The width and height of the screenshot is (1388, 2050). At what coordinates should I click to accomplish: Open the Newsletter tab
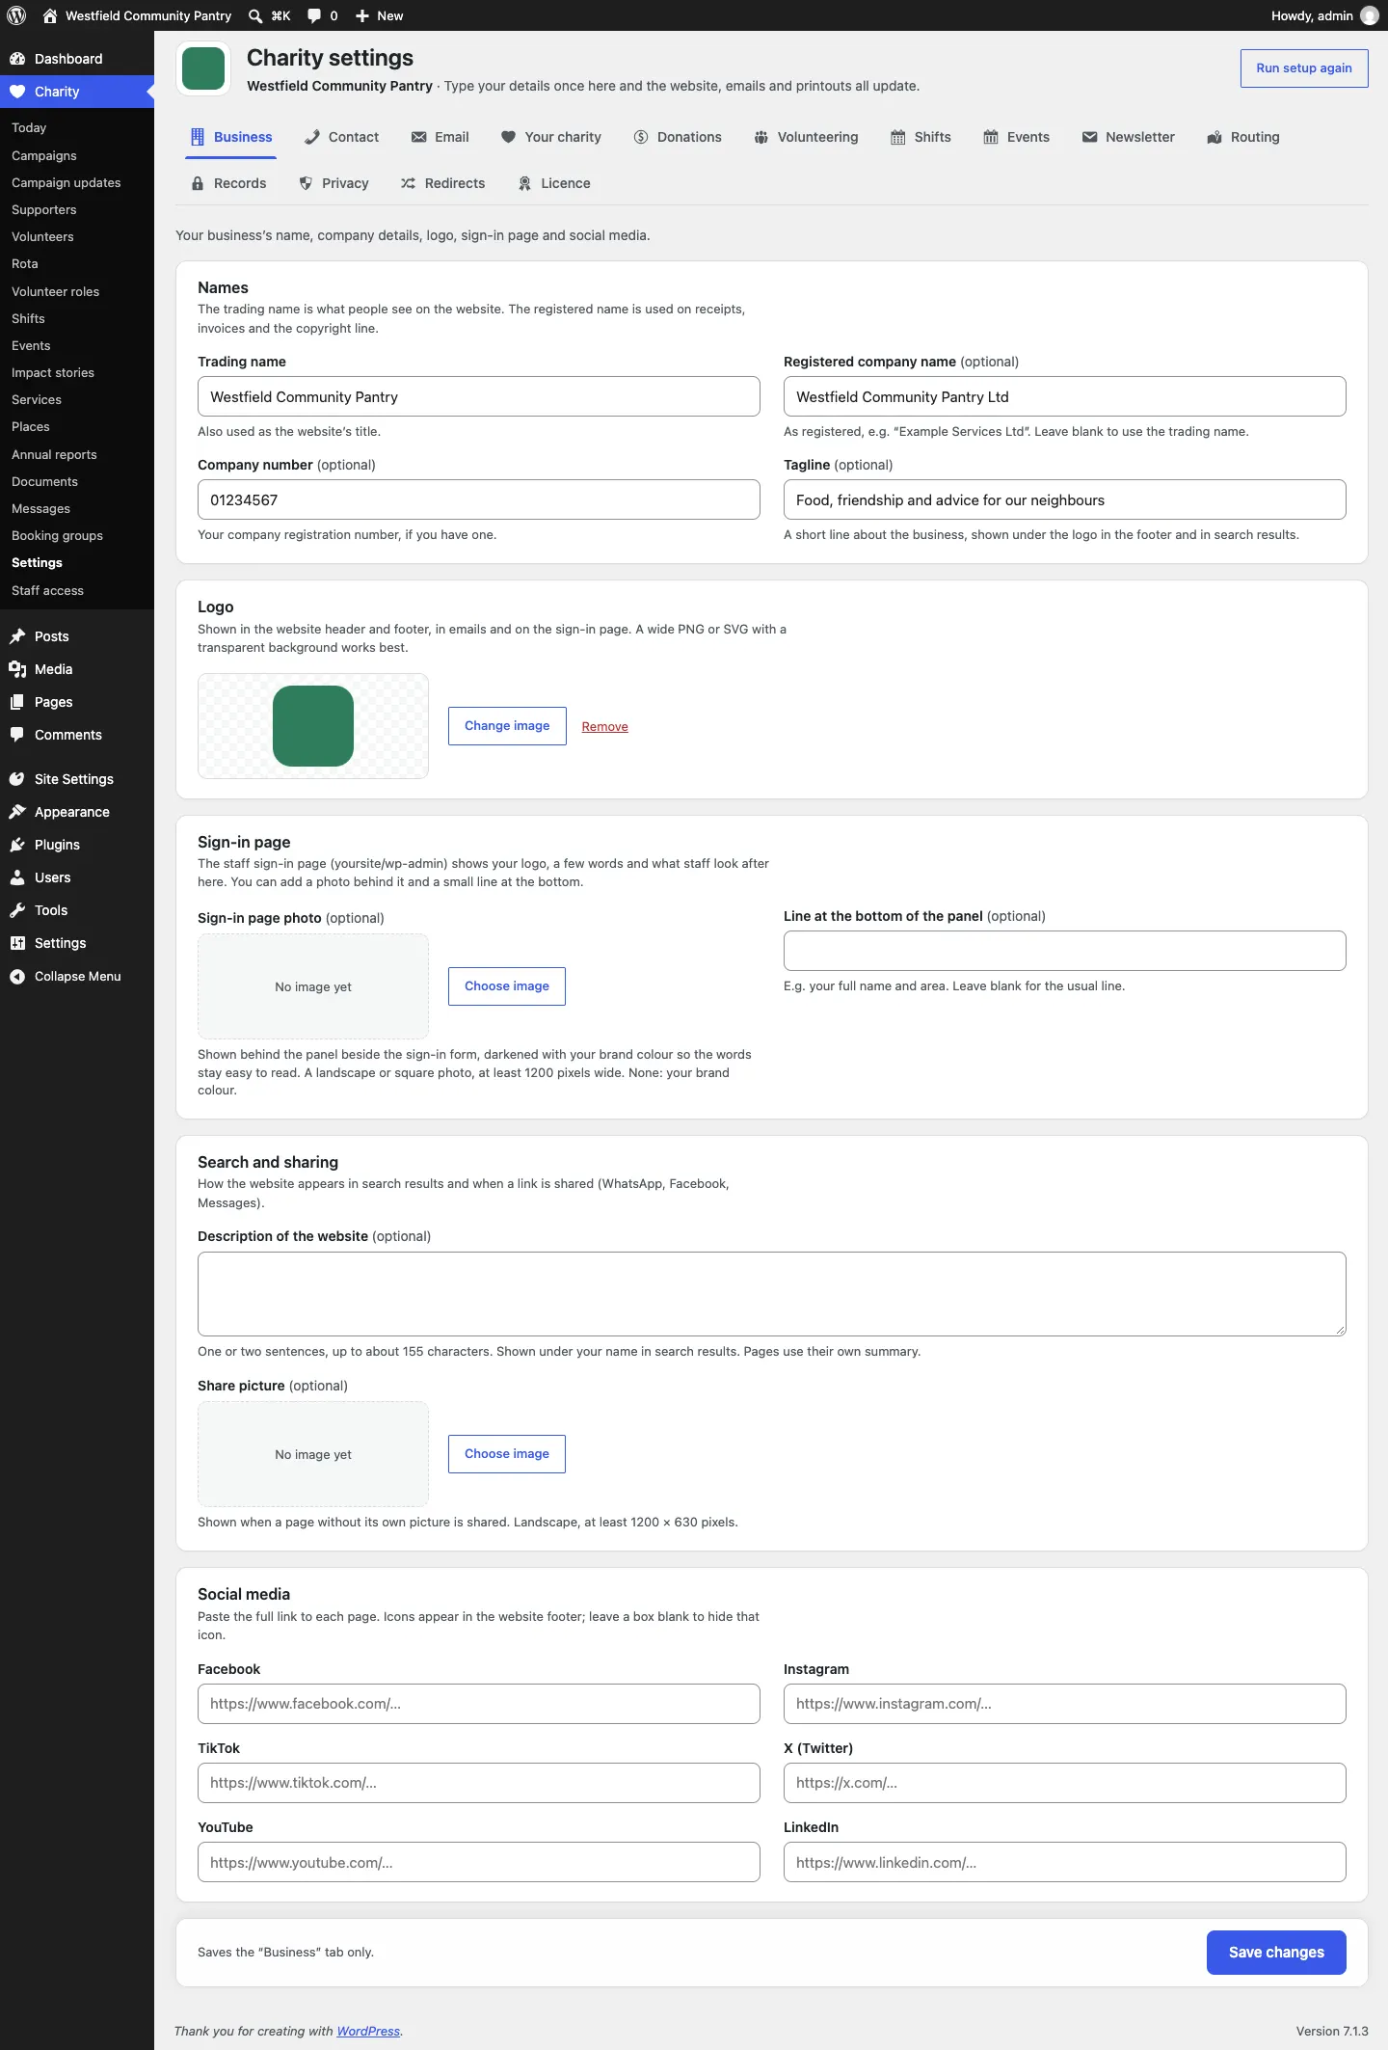[1129, 137]
